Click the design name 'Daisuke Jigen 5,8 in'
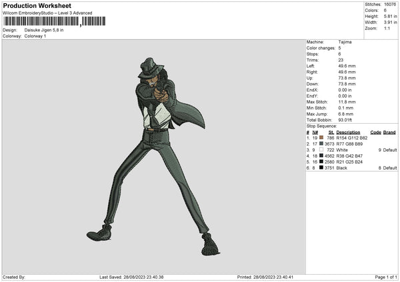This screenshot has height=282, width=400. pyautogui.click(x=44, y=30)
